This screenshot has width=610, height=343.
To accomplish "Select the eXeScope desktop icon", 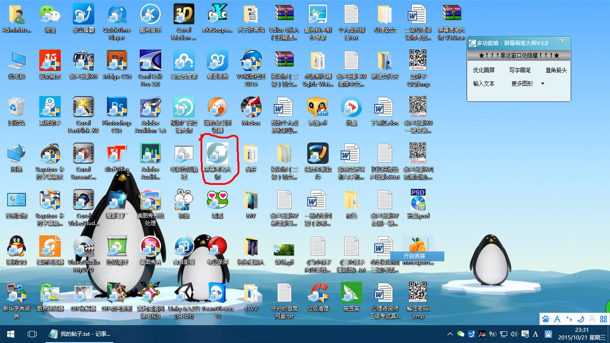I will (x=217, y=19).
